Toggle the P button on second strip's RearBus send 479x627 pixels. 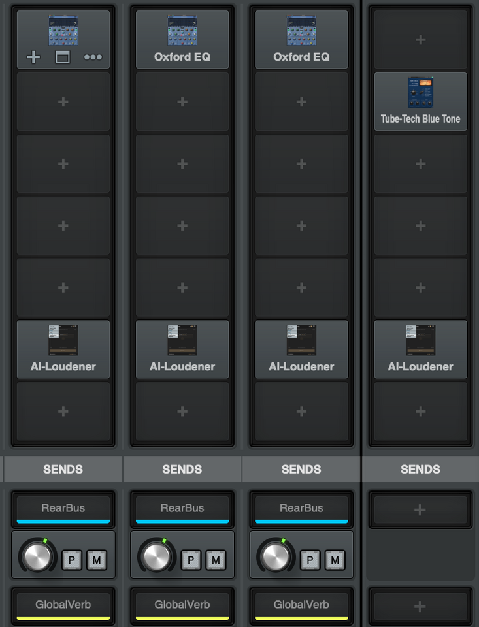191,560
